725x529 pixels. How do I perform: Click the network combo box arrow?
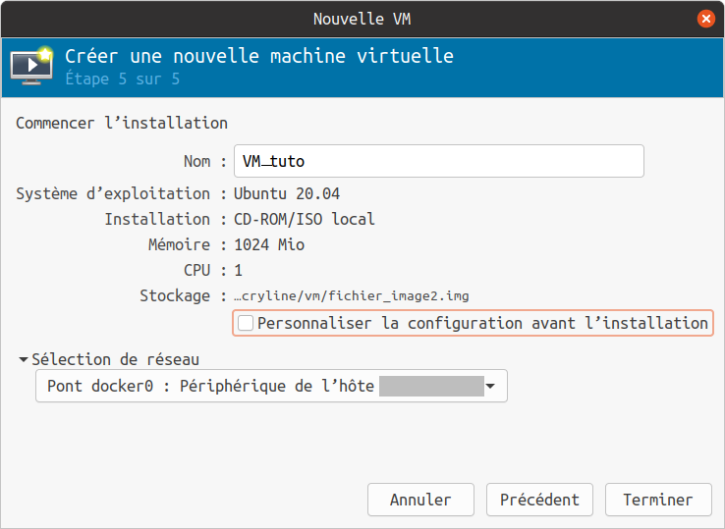coord(490,386)
